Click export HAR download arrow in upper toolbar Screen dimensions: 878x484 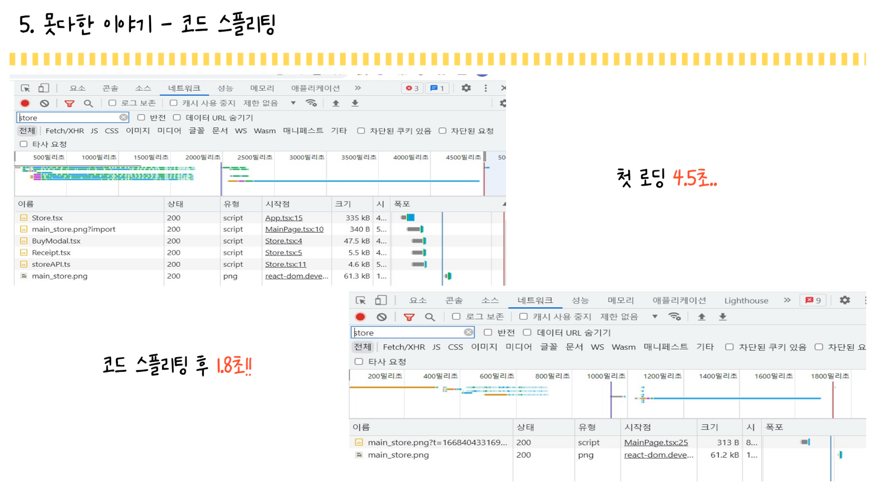pos(355,103)
